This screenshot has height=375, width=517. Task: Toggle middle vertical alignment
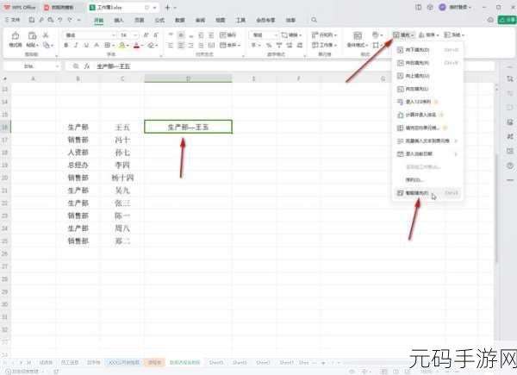point(181,35)
